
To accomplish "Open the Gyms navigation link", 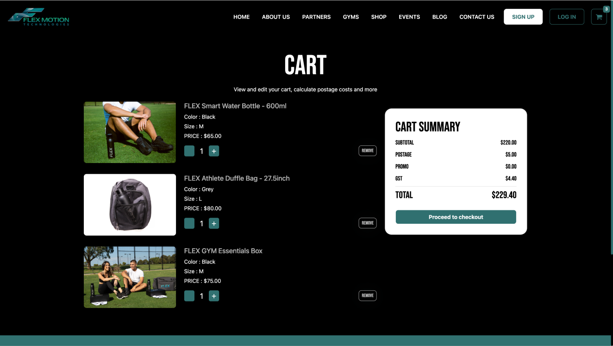I will coord(350,17).
